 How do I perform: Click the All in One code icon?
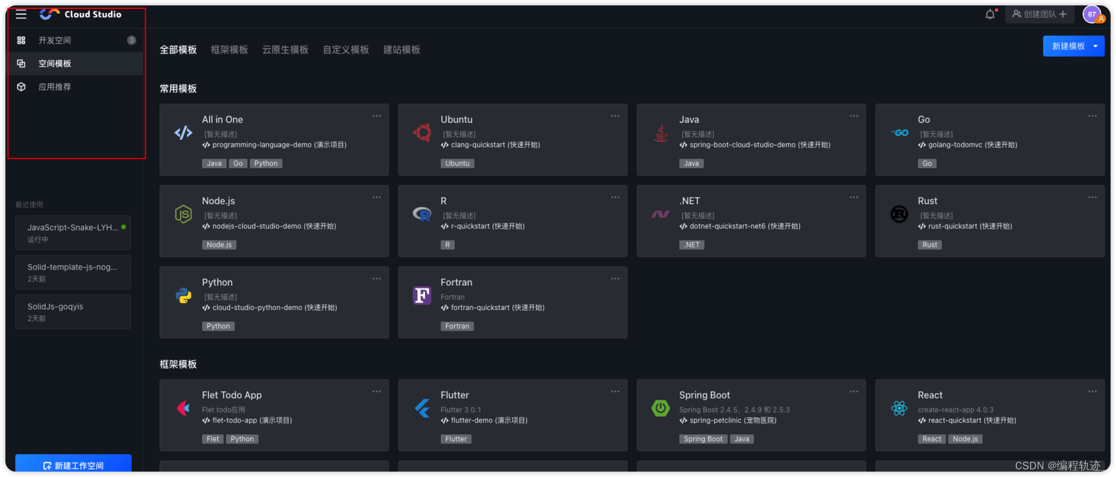[x=183, y=133]
